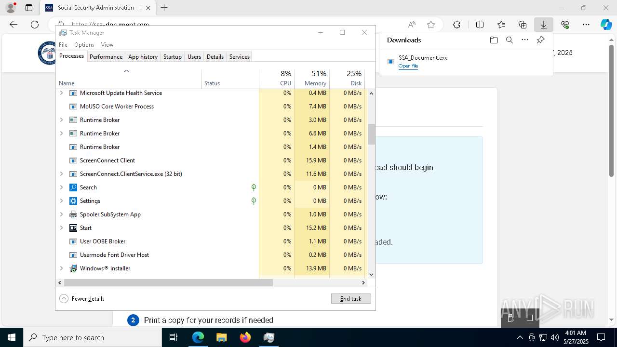
Task: Open Edge Copilot icon
Action: point(606,25)
